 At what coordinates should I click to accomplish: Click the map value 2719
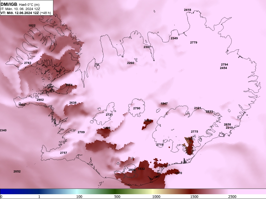point(160,145)
